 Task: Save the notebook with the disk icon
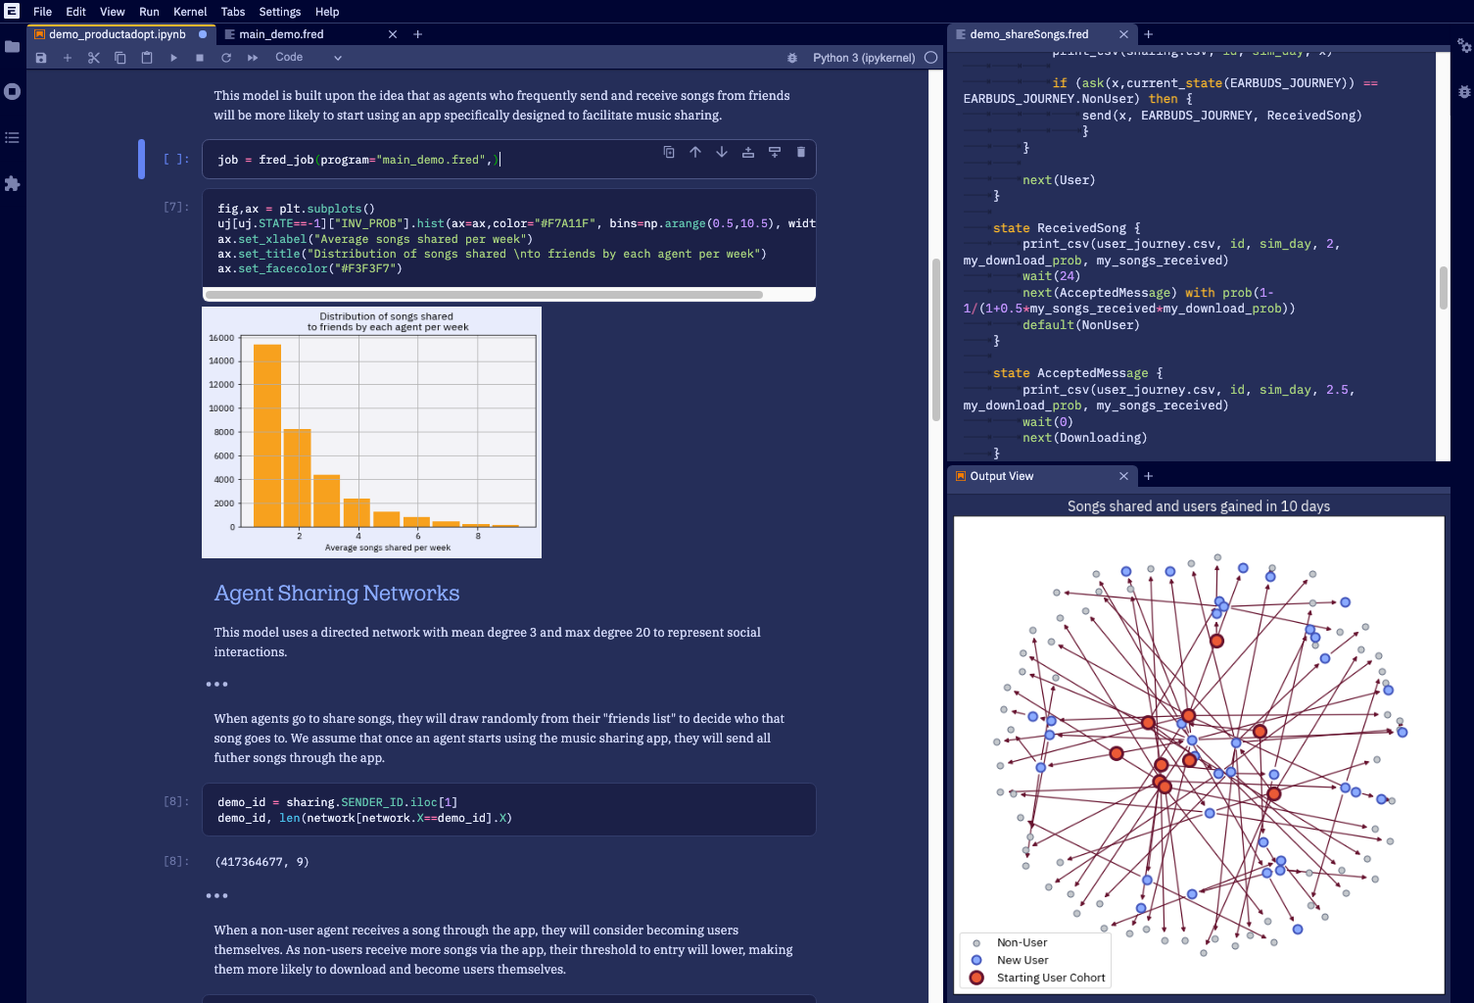click(x=41, y=58)
